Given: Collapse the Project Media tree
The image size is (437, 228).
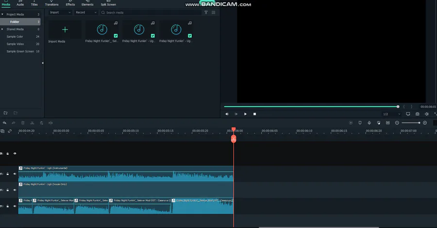Looking at the screenshot, I should (2, 14).
